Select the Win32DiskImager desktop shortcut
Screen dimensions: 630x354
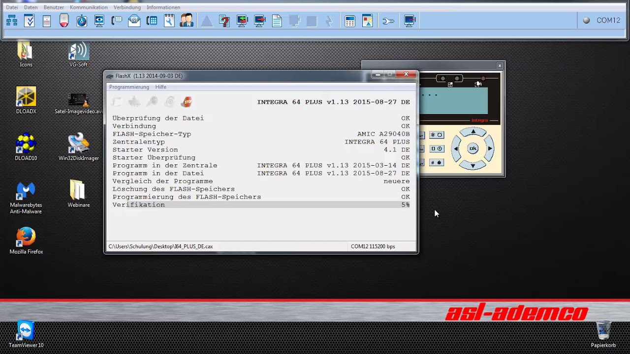click(79, 147)
